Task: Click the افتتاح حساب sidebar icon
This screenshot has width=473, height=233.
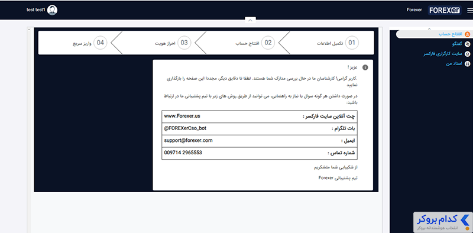Action: click(468, 34)
